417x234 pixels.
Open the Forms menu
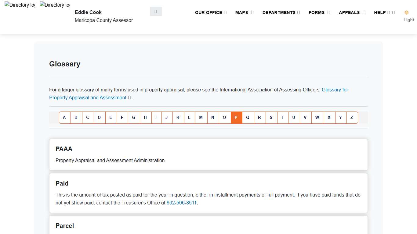pos(319,12)
